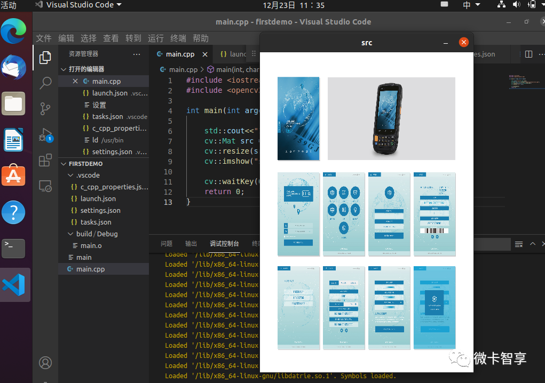Open network status in top bar
The image size is (545, 383).
pos(501,4)
